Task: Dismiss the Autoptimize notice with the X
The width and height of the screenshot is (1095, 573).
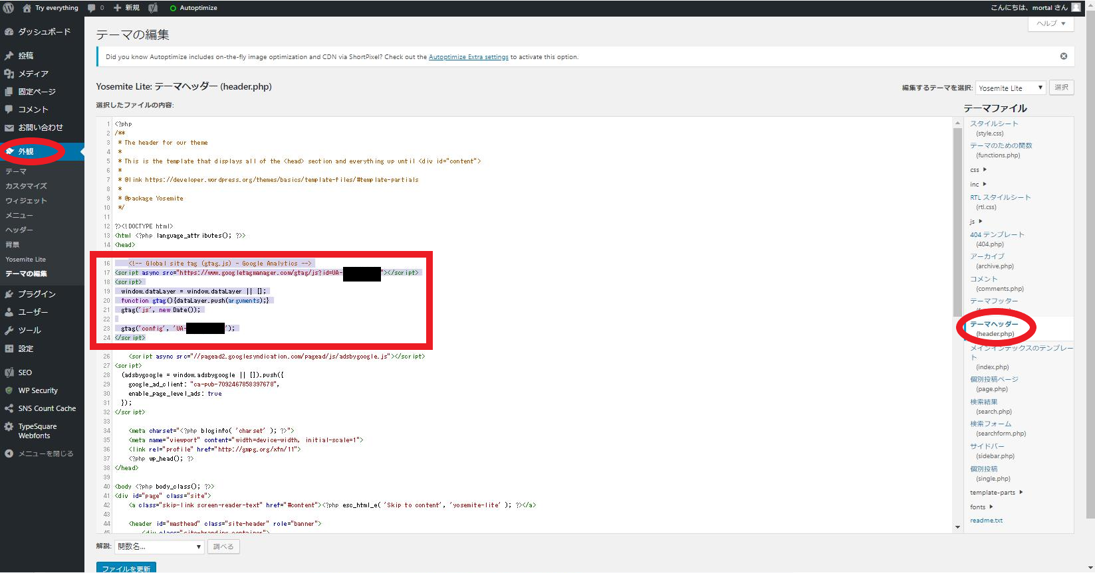Action: point(1064,56)
